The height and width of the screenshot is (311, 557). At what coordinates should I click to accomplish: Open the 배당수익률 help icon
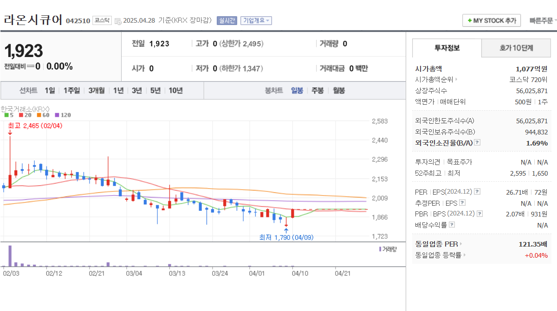coord(451,224)
